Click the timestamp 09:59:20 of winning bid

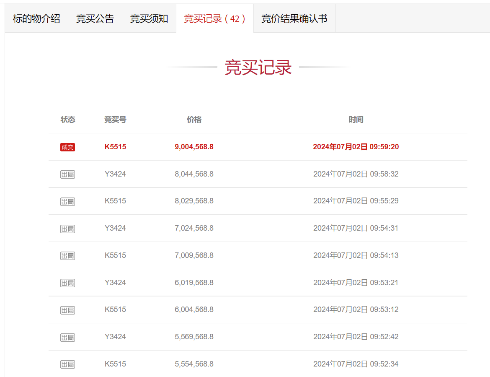[384, 147]
